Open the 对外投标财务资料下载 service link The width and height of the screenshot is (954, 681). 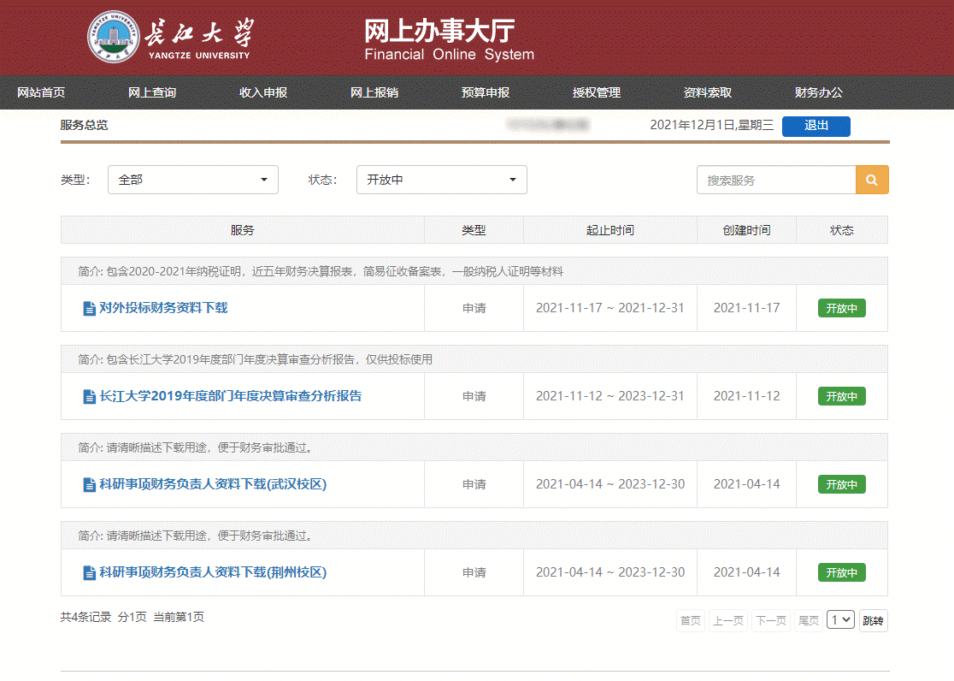163,308
